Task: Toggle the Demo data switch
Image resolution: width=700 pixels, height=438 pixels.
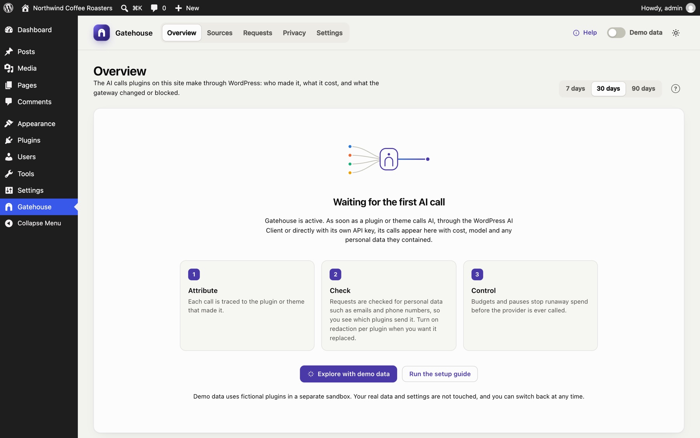Action: pos(616,33)
